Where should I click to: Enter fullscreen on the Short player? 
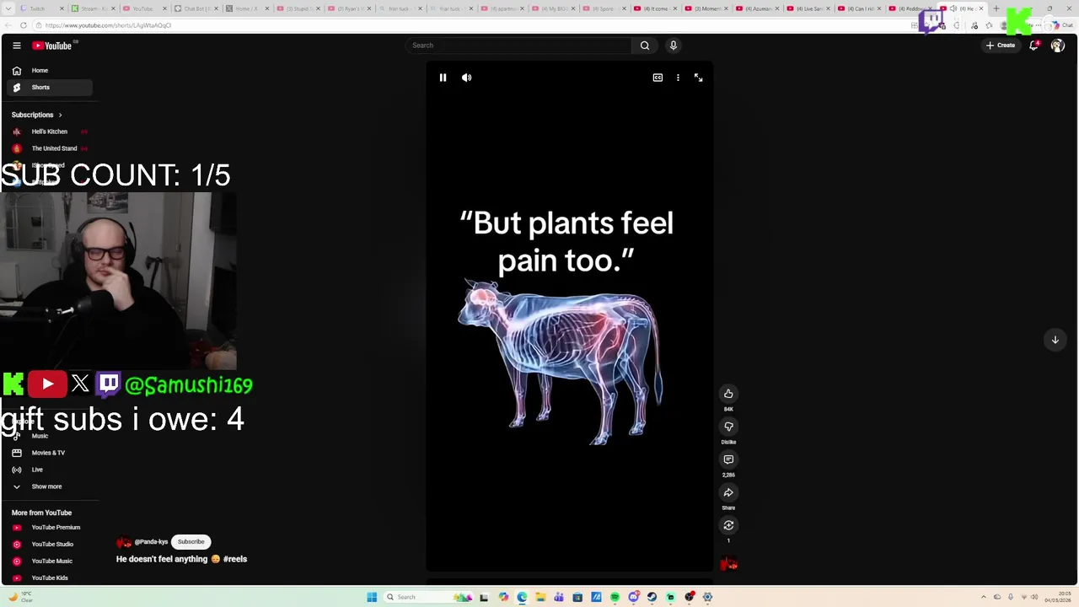point(698,78)
